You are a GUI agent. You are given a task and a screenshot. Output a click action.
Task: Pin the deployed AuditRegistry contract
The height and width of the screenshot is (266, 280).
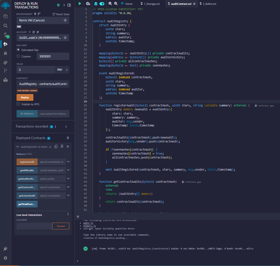click(x=62, y=147)
